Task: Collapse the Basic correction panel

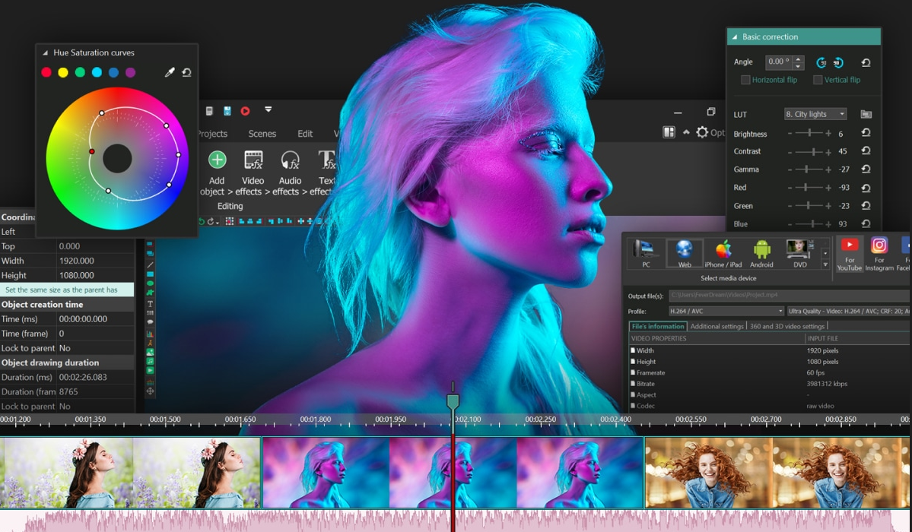Action: click(x=735, y=37)
